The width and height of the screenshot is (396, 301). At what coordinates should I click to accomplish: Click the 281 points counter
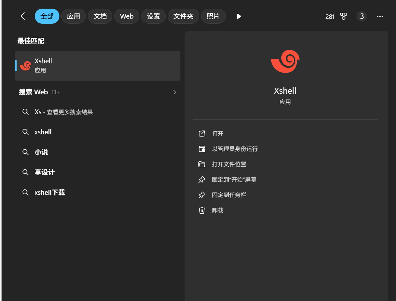click(330, 17)
